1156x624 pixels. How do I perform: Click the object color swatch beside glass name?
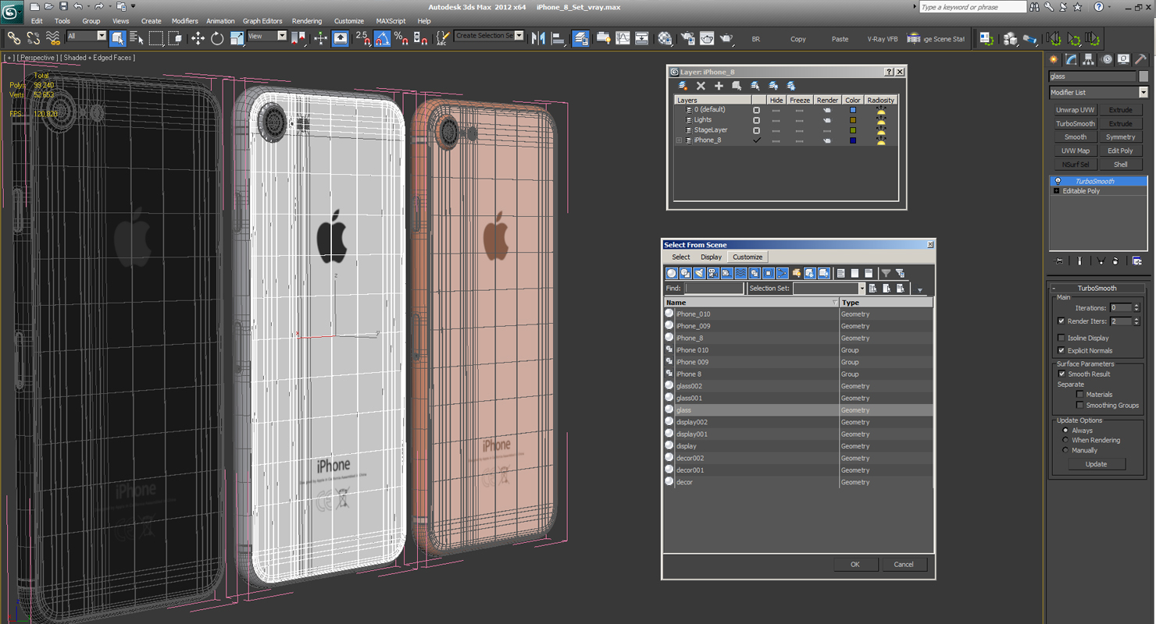[x=1144, y=76]
